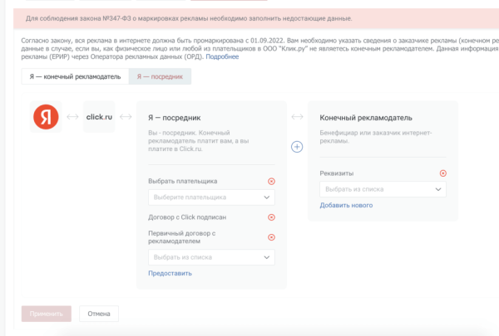Viewport: 499px width, 336px height.
Task: Switch to Я — конечный рекламодатель tab
Action: [75, 76]
